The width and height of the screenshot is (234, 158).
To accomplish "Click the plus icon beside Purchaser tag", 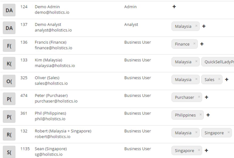I will 206,97.
